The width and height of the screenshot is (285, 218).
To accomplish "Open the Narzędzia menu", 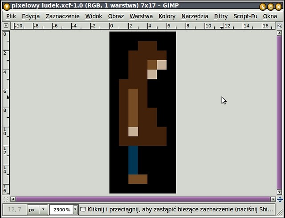I will pos(195,16).
